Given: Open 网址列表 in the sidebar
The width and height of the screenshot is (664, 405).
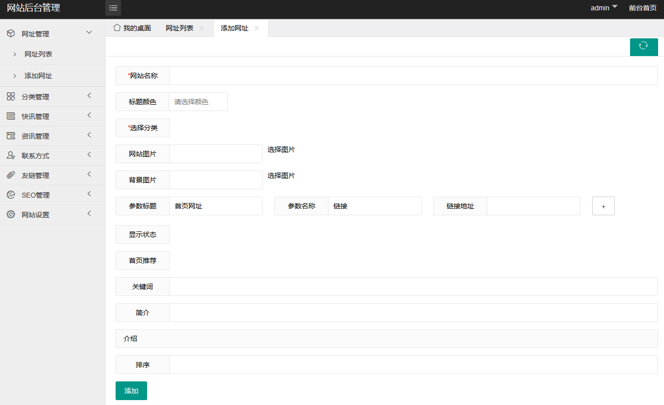Looking at the screenshot, I should [x=38, y=54].
